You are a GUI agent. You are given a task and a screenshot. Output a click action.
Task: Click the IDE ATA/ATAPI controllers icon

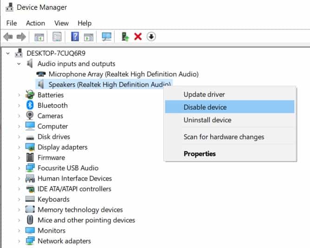(x=30, y=189)
